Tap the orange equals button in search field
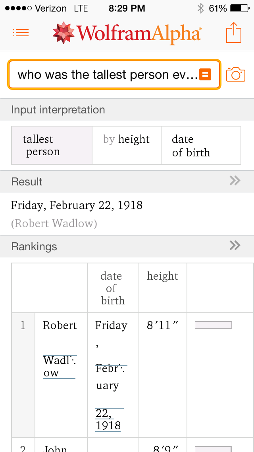Viewport: 254px width, 452px height. (x=205, y=74)
